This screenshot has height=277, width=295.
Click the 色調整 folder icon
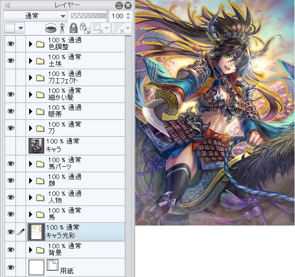point(40,44)
